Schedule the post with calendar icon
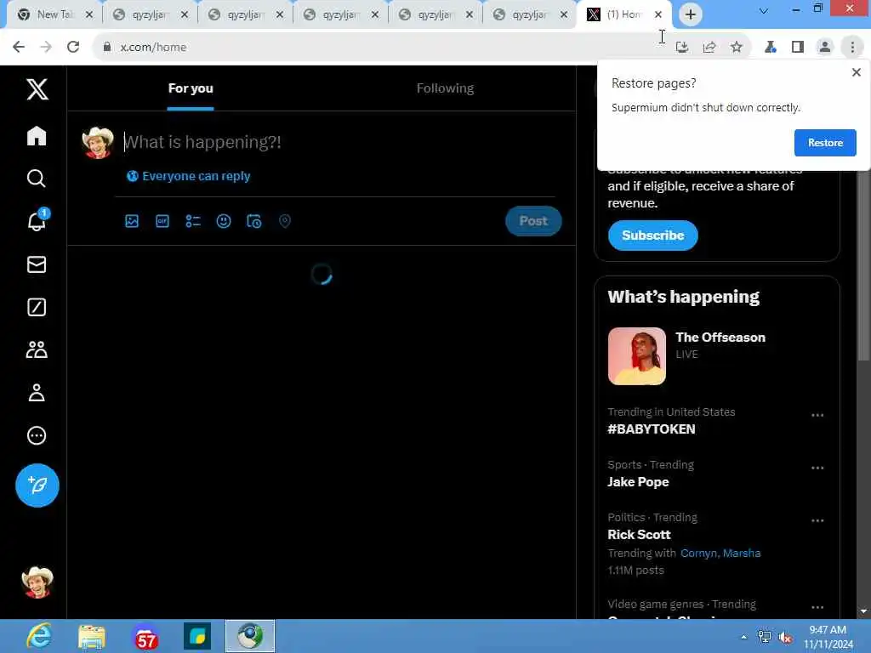This screenshot has width=871, height=653. click(253, 221)
